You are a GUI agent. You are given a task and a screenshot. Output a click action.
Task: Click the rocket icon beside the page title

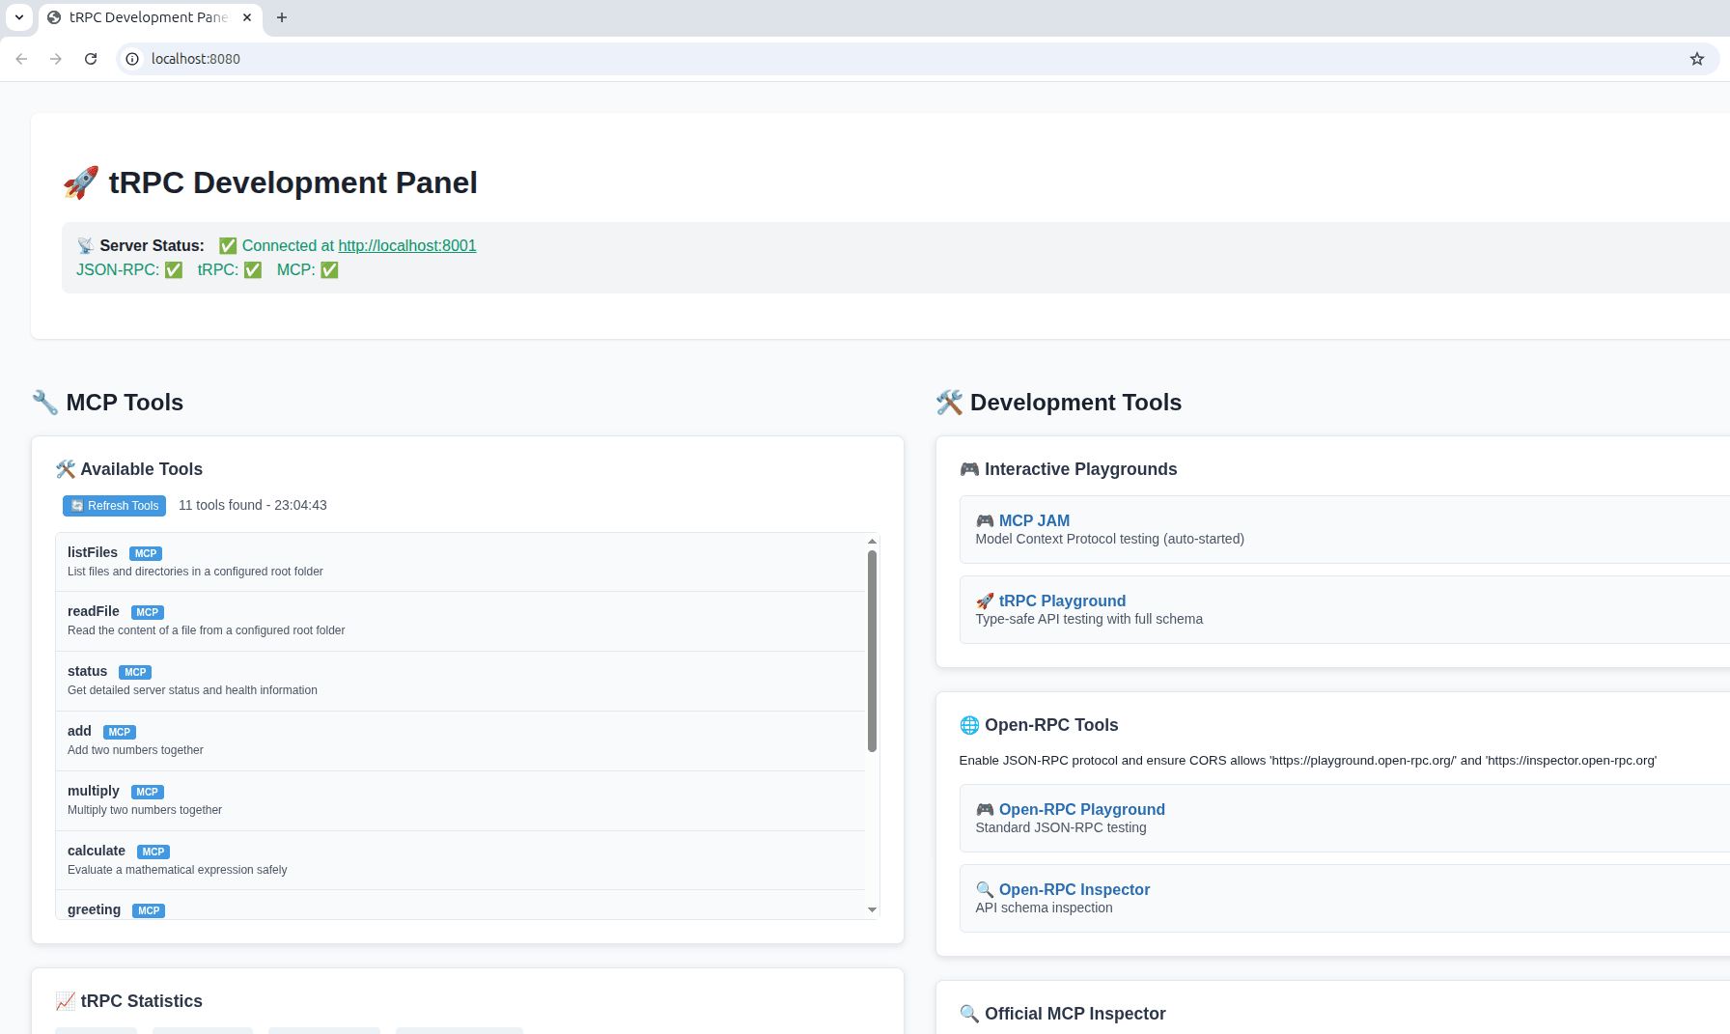click(80, 182)
